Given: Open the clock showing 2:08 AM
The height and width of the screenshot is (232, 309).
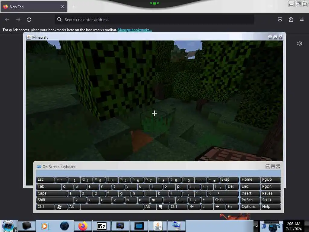Looking at the screenshot, I should [294, 226].
